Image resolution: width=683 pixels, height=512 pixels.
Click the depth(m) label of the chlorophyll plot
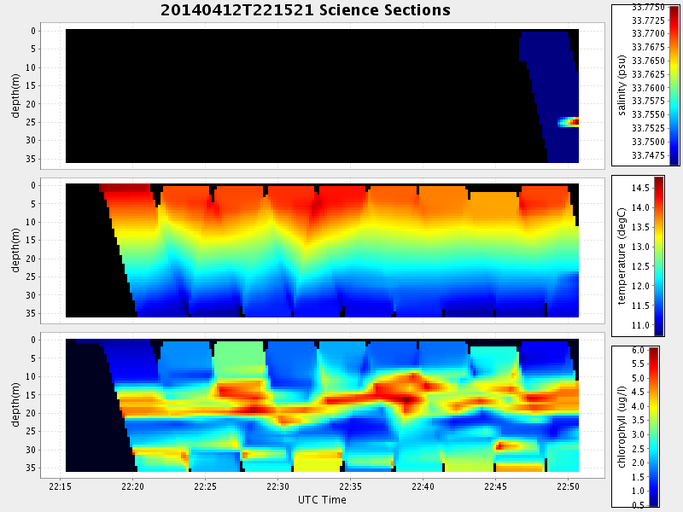[x=17, y=405]
